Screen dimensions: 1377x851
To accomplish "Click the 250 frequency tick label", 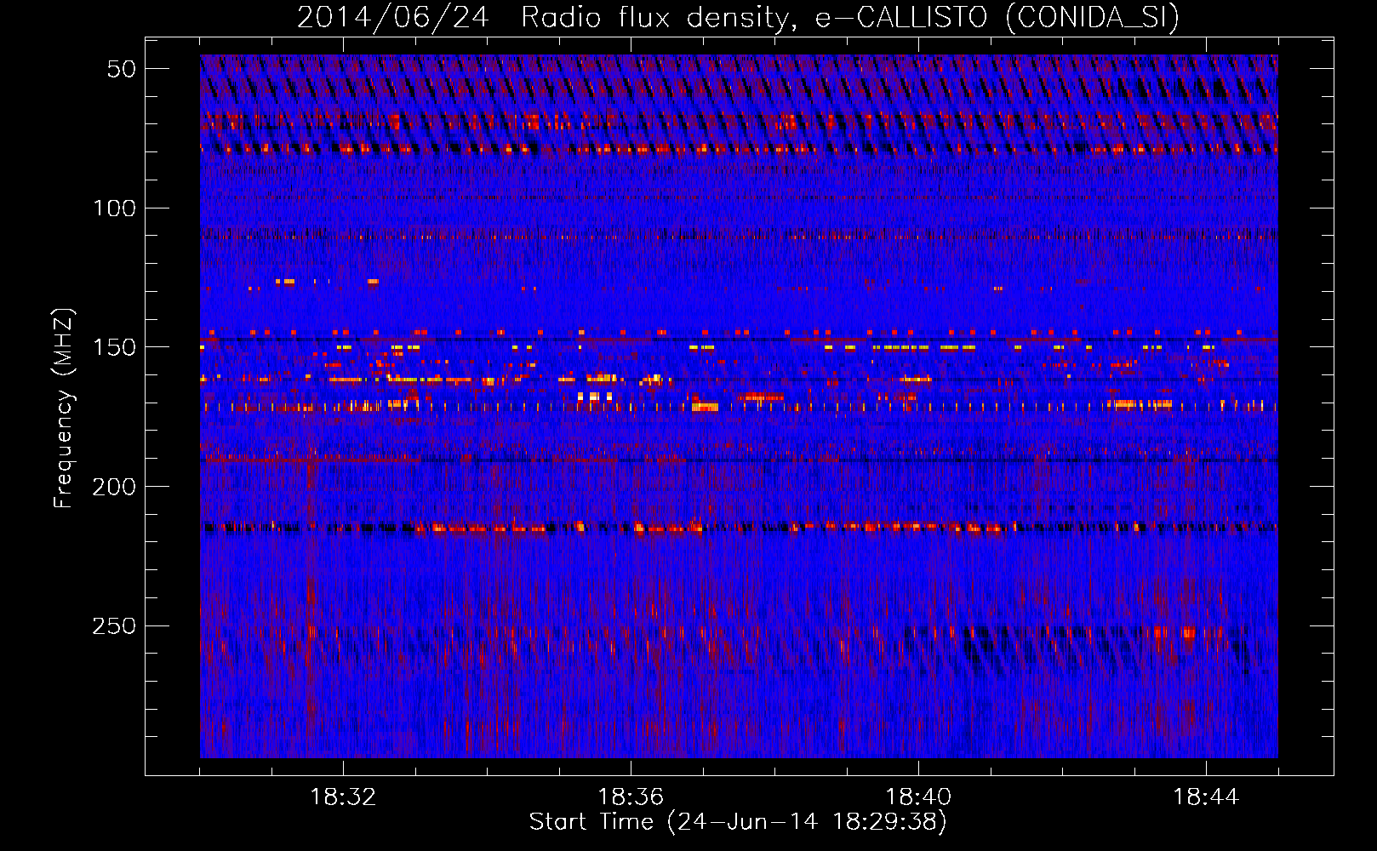I will point(115,626).
